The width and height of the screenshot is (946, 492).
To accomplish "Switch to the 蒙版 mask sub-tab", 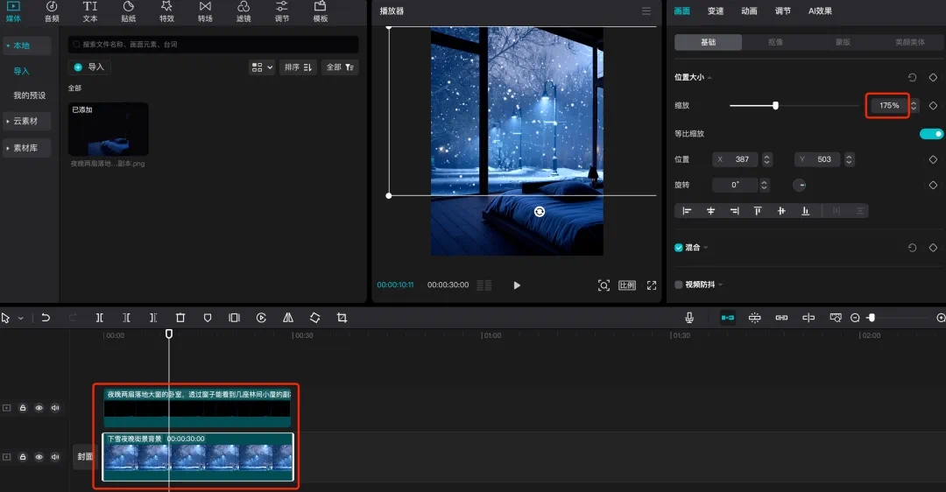I will 841,42.
